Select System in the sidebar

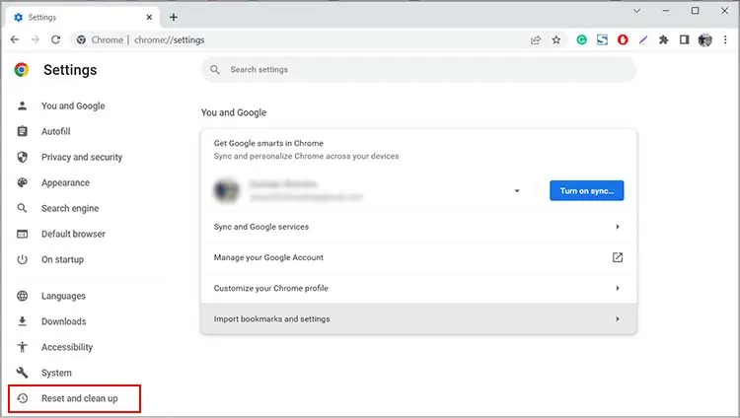[56, 373]
